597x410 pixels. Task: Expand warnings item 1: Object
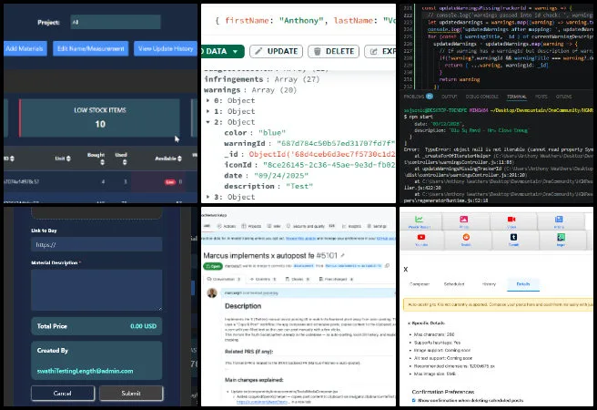pyautogui.click(x=207, y=111)
